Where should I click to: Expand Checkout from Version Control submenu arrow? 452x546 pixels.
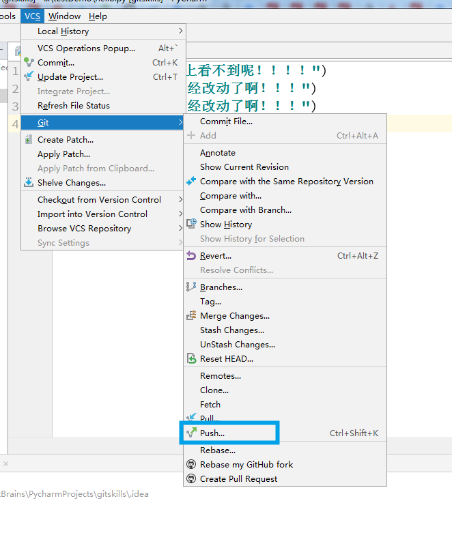point(180,199)
